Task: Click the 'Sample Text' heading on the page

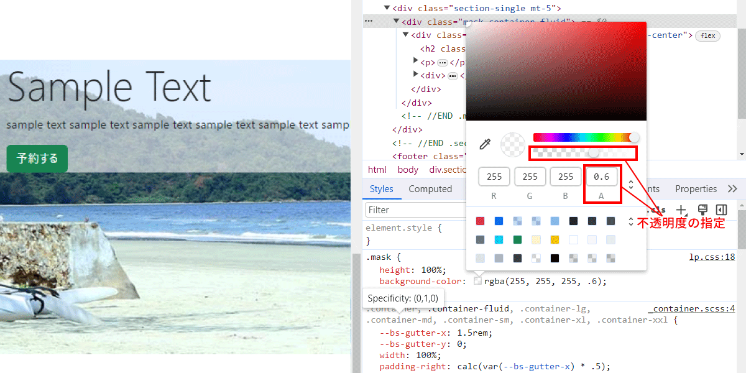Action: (109, 87)
